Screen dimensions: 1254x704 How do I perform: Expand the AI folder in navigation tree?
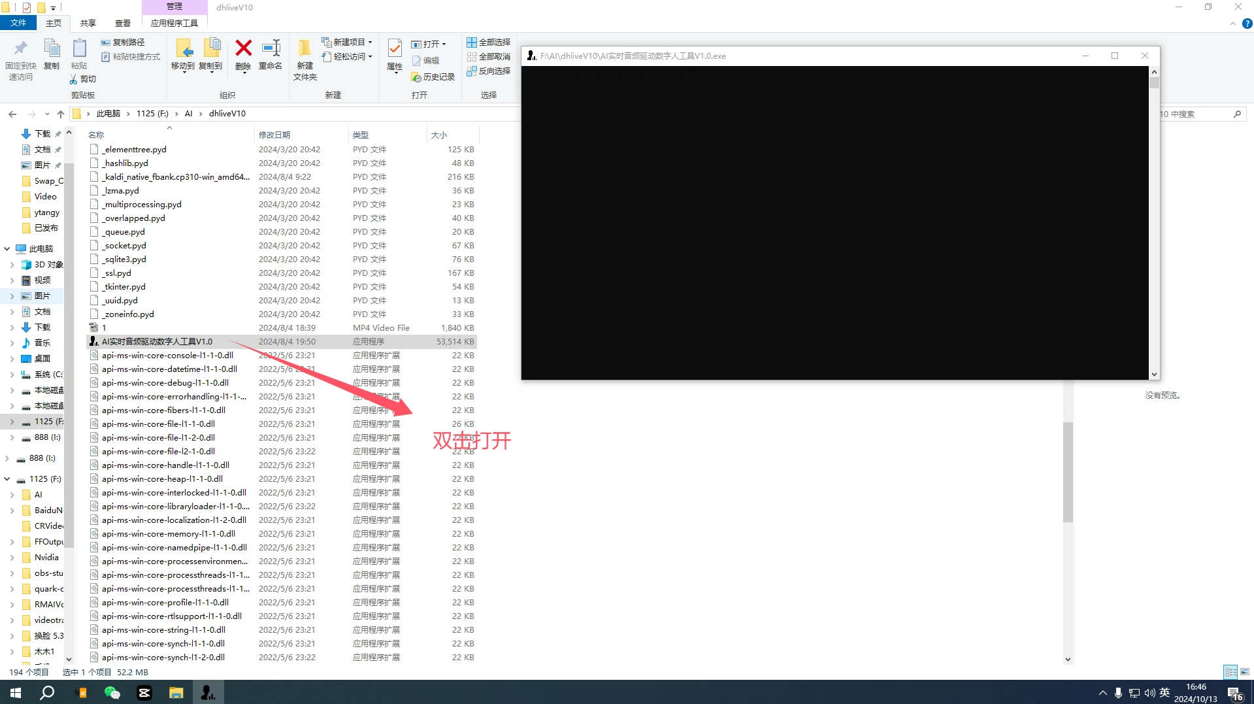(12, 495)
